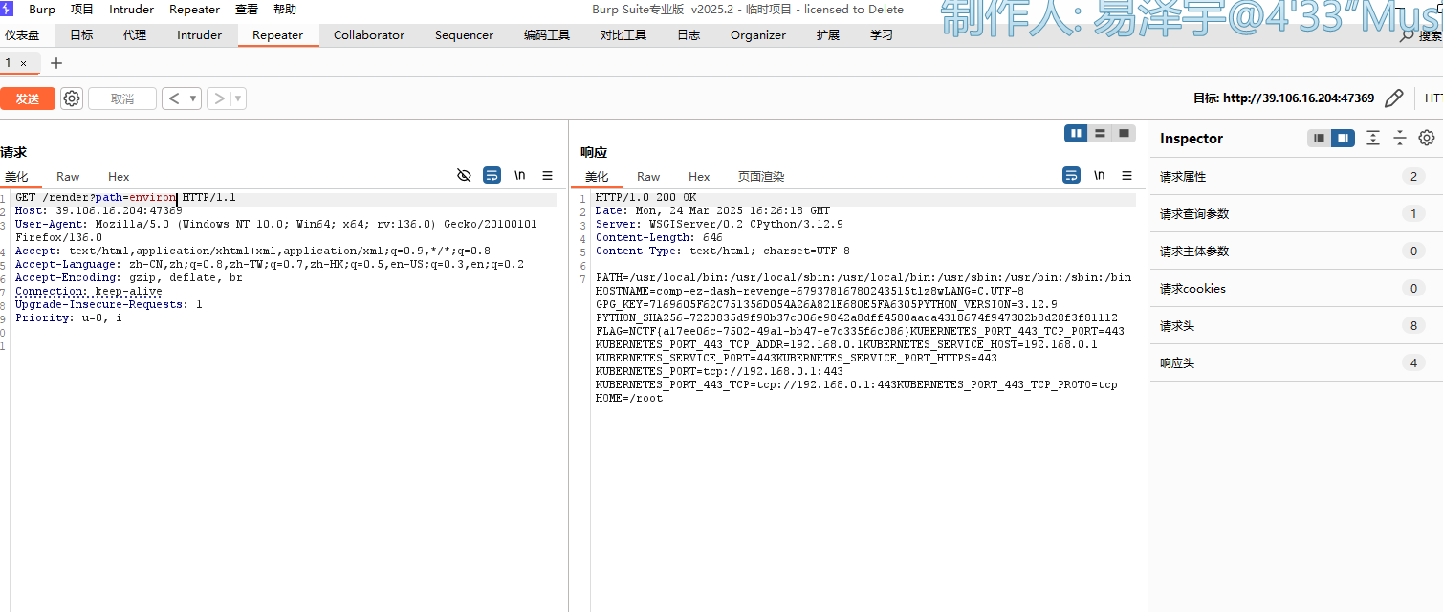Click the 发送 send button
The image size is (1443, 612).
click(x=28, y=98)
